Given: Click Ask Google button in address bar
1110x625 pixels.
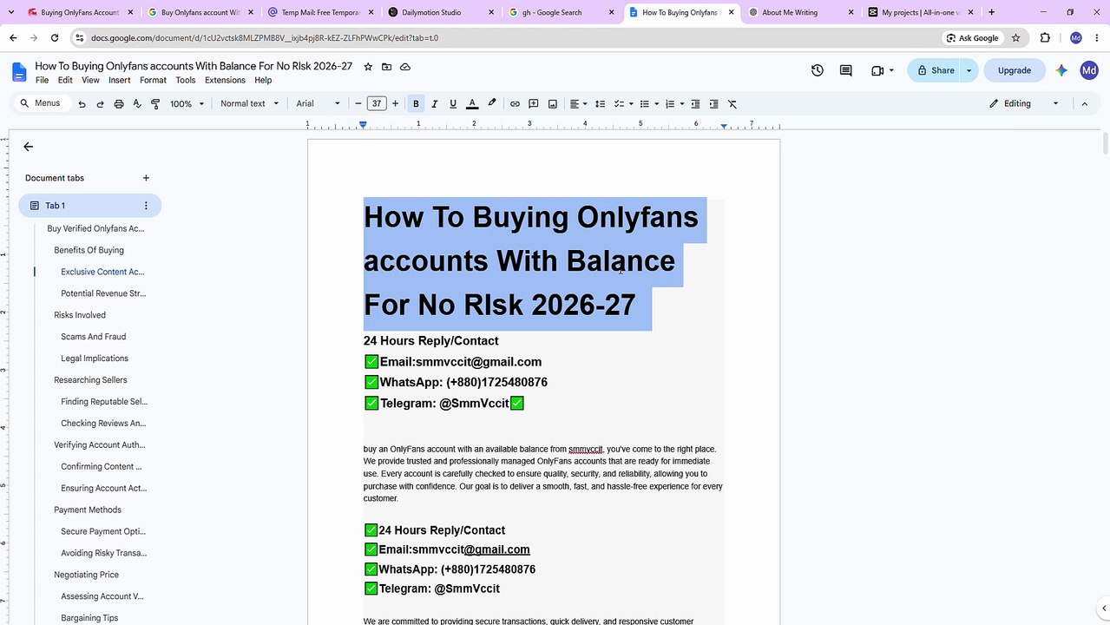Looking at the screenshot, I should (972, 38).
